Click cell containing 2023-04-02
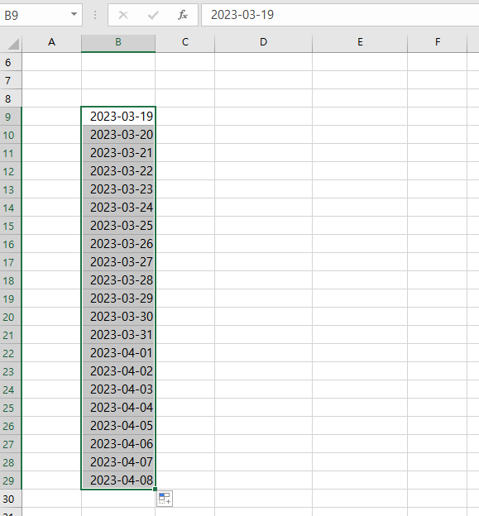479x516 pixels. 118,371
